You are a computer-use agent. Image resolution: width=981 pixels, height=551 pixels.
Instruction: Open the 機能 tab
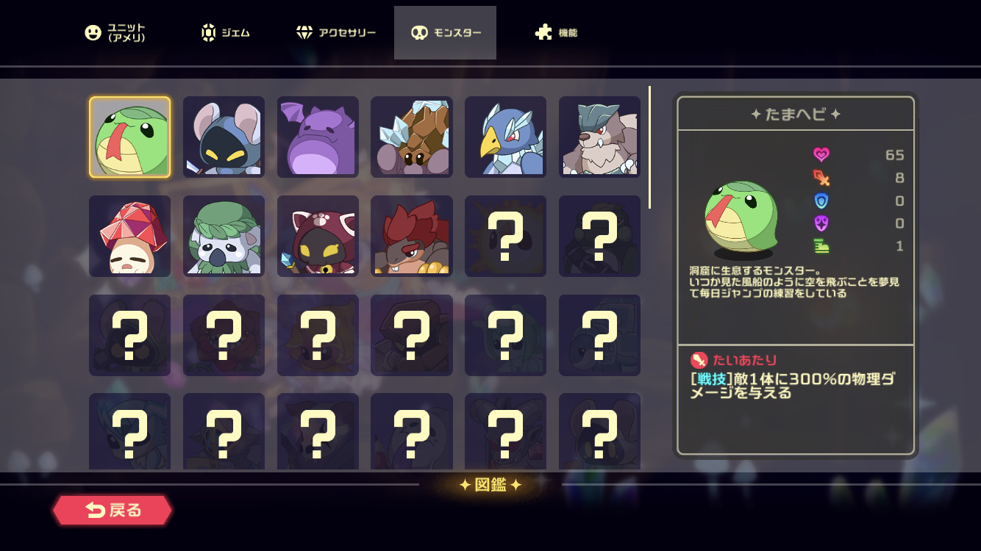557,33
